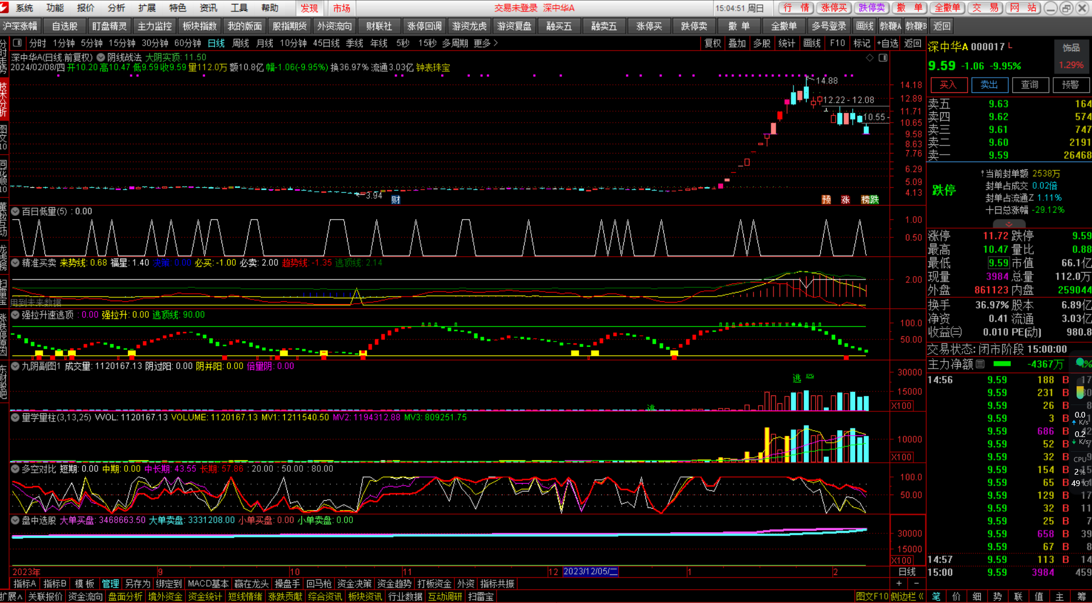Toggle the 盘中选股 indicator circle
The width and height of the screenshot is (1092, 603).
[15, 520]
